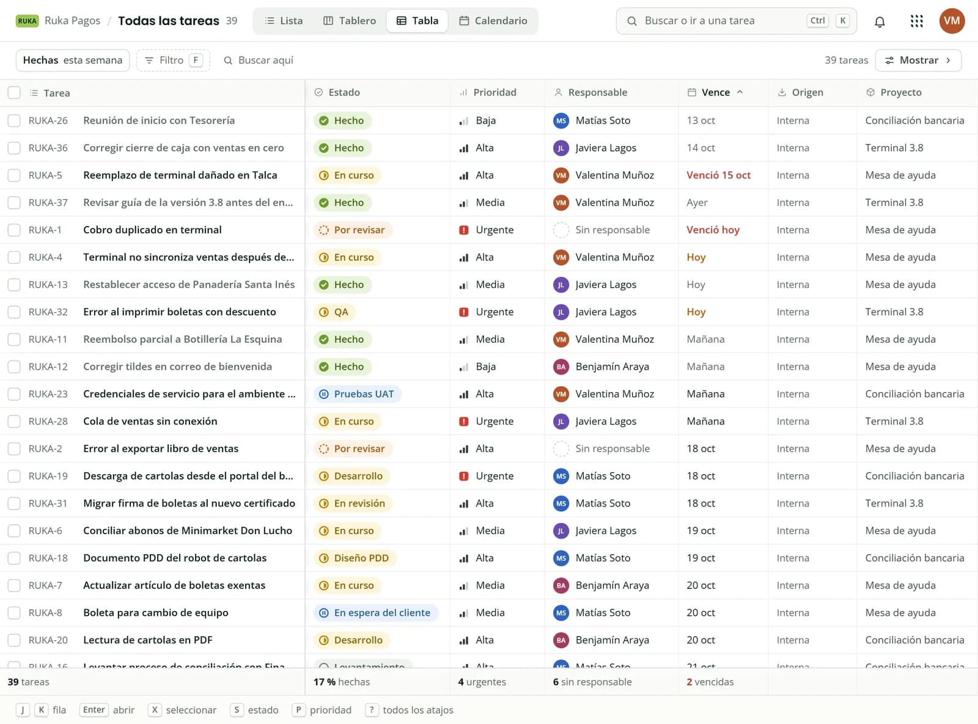This screenshot has height=724, width=978.
Task: Select checkbox for RUKA-1 Cobro duplicado
Action: 14,230
